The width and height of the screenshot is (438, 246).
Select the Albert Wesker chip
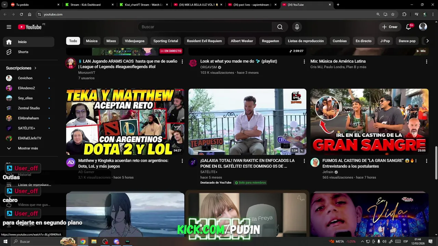pyautogui.click(x=242, y=41)
